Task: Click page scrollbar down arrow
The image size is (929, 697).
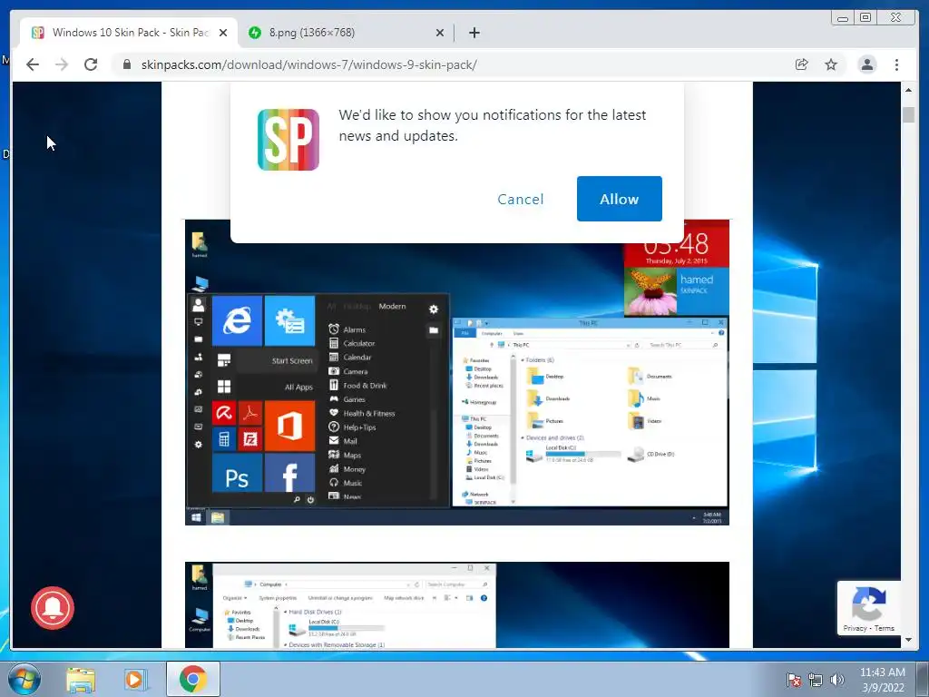Action: tap(908, 640)
